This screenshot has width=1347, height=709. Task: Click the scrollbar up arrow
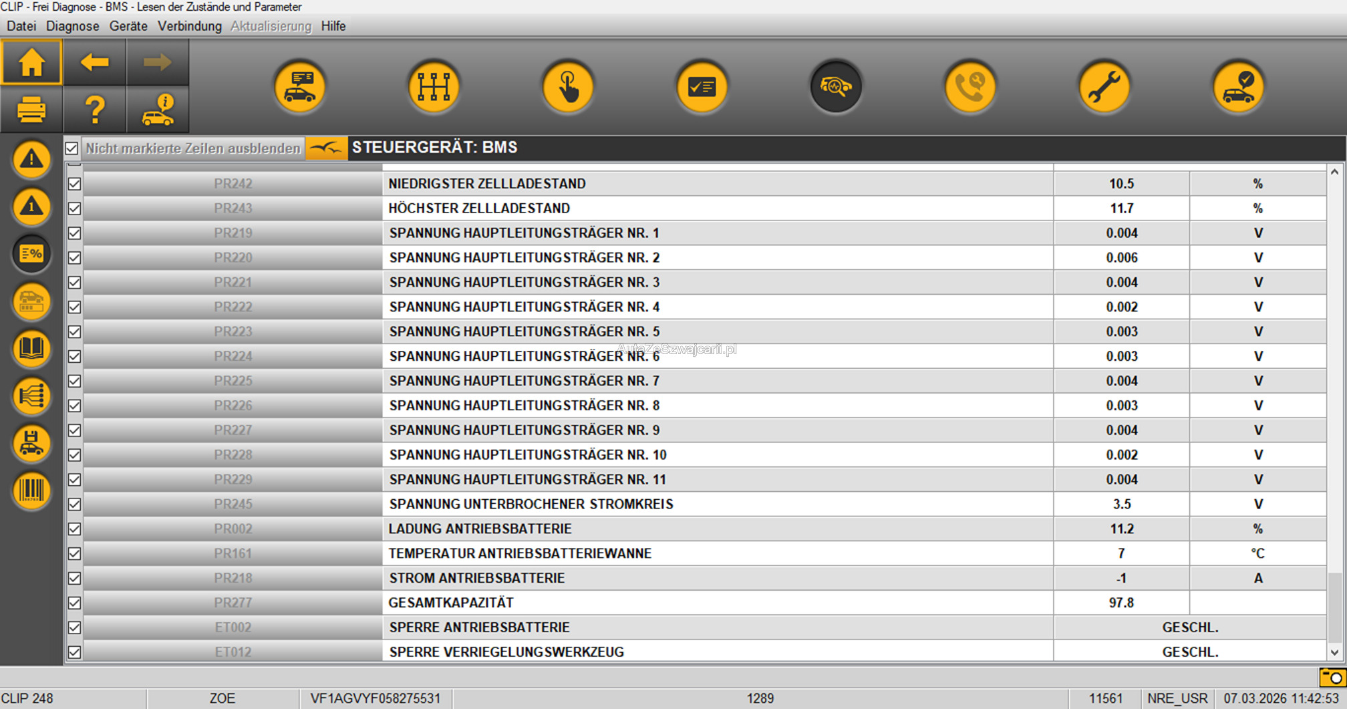click(1334, 172)
